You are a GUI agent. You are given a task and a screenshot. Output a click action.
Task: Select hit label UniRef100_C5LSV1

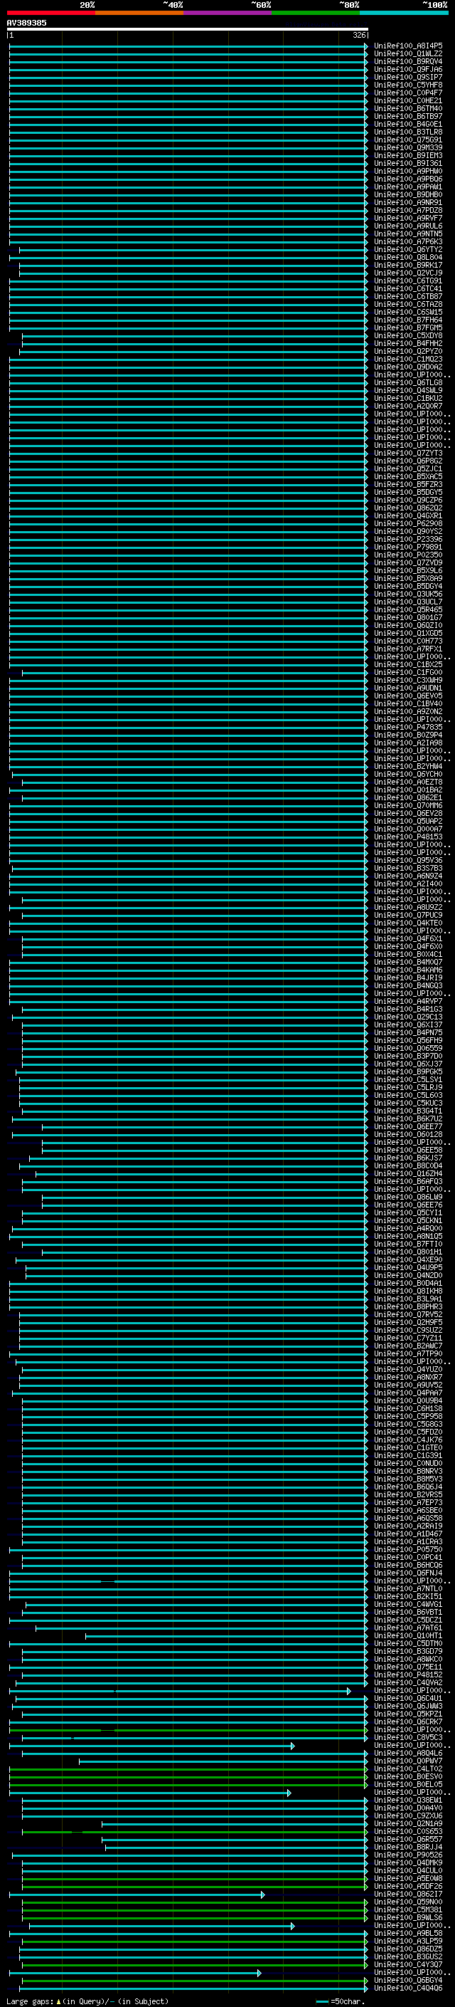tap(408, 1080)
